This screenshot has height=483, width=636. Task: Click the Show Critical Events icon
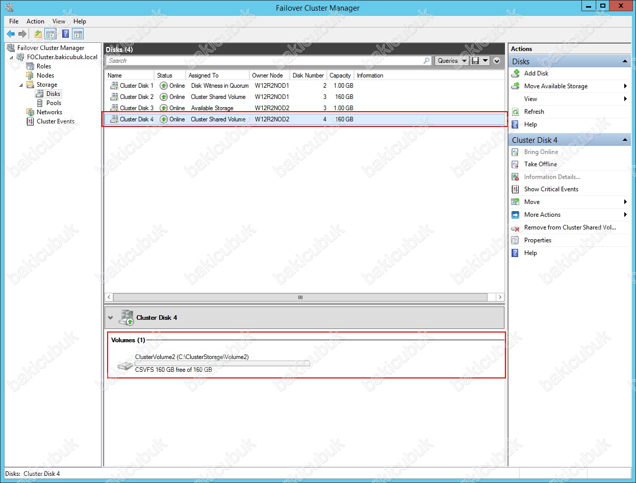[516, 189]
